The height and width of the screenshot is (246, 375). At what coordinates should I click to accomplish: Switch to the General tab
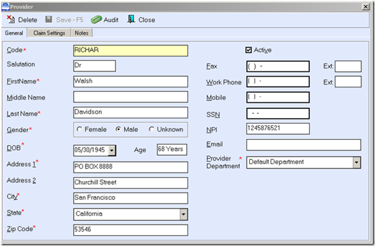click(x=14, y=33)
